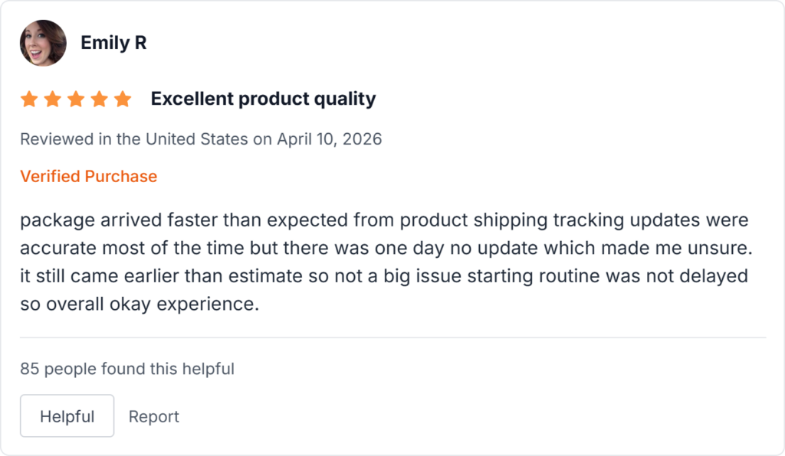The height and width of the screenshot is (456, 785).
Task: Open the Emily R reviewer name
Action: (113, 43)
